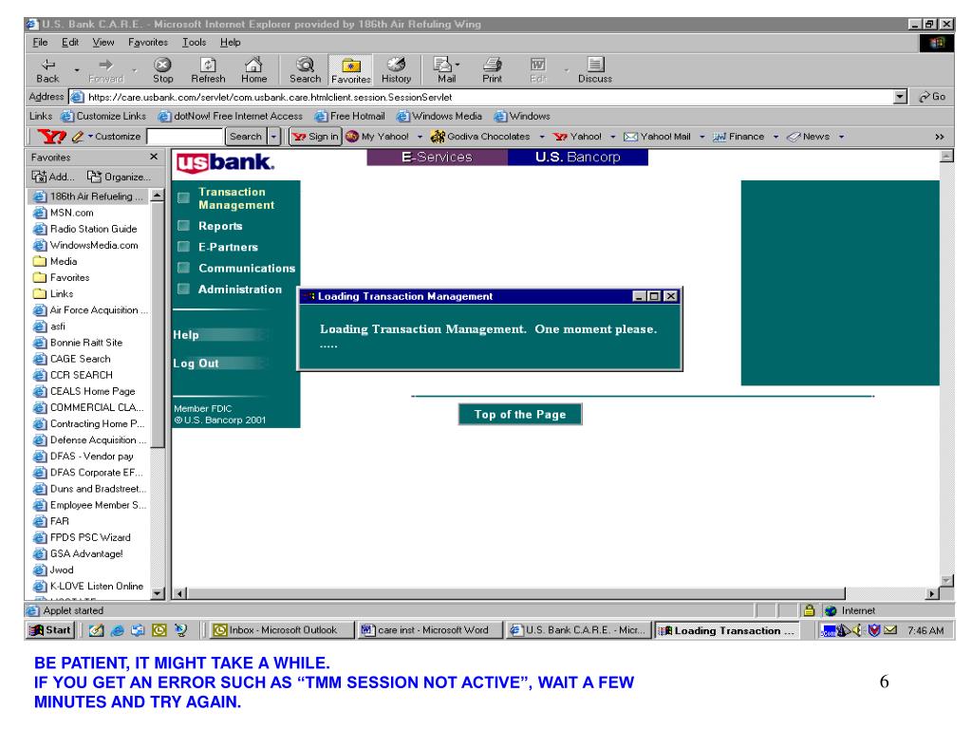Click the Yahoo toolbar Search button

246,137
